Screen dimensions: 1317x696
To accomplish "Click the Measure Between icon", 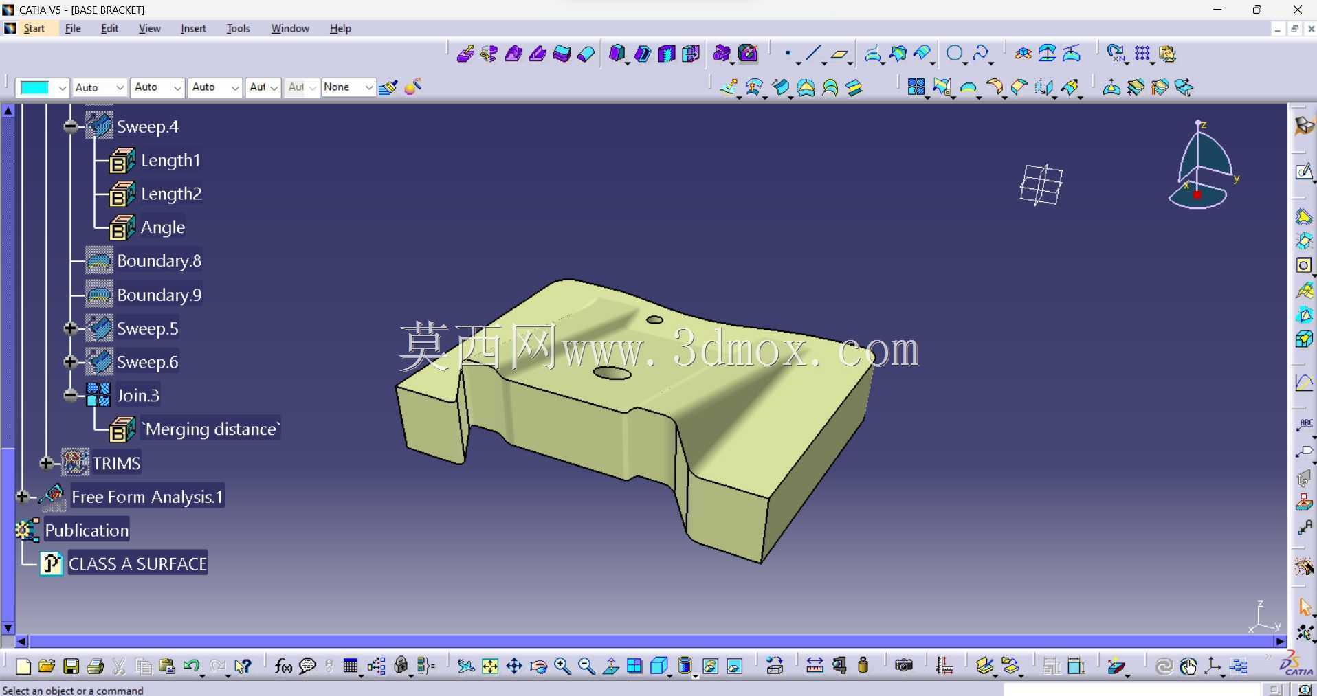I will pos(815,666).
